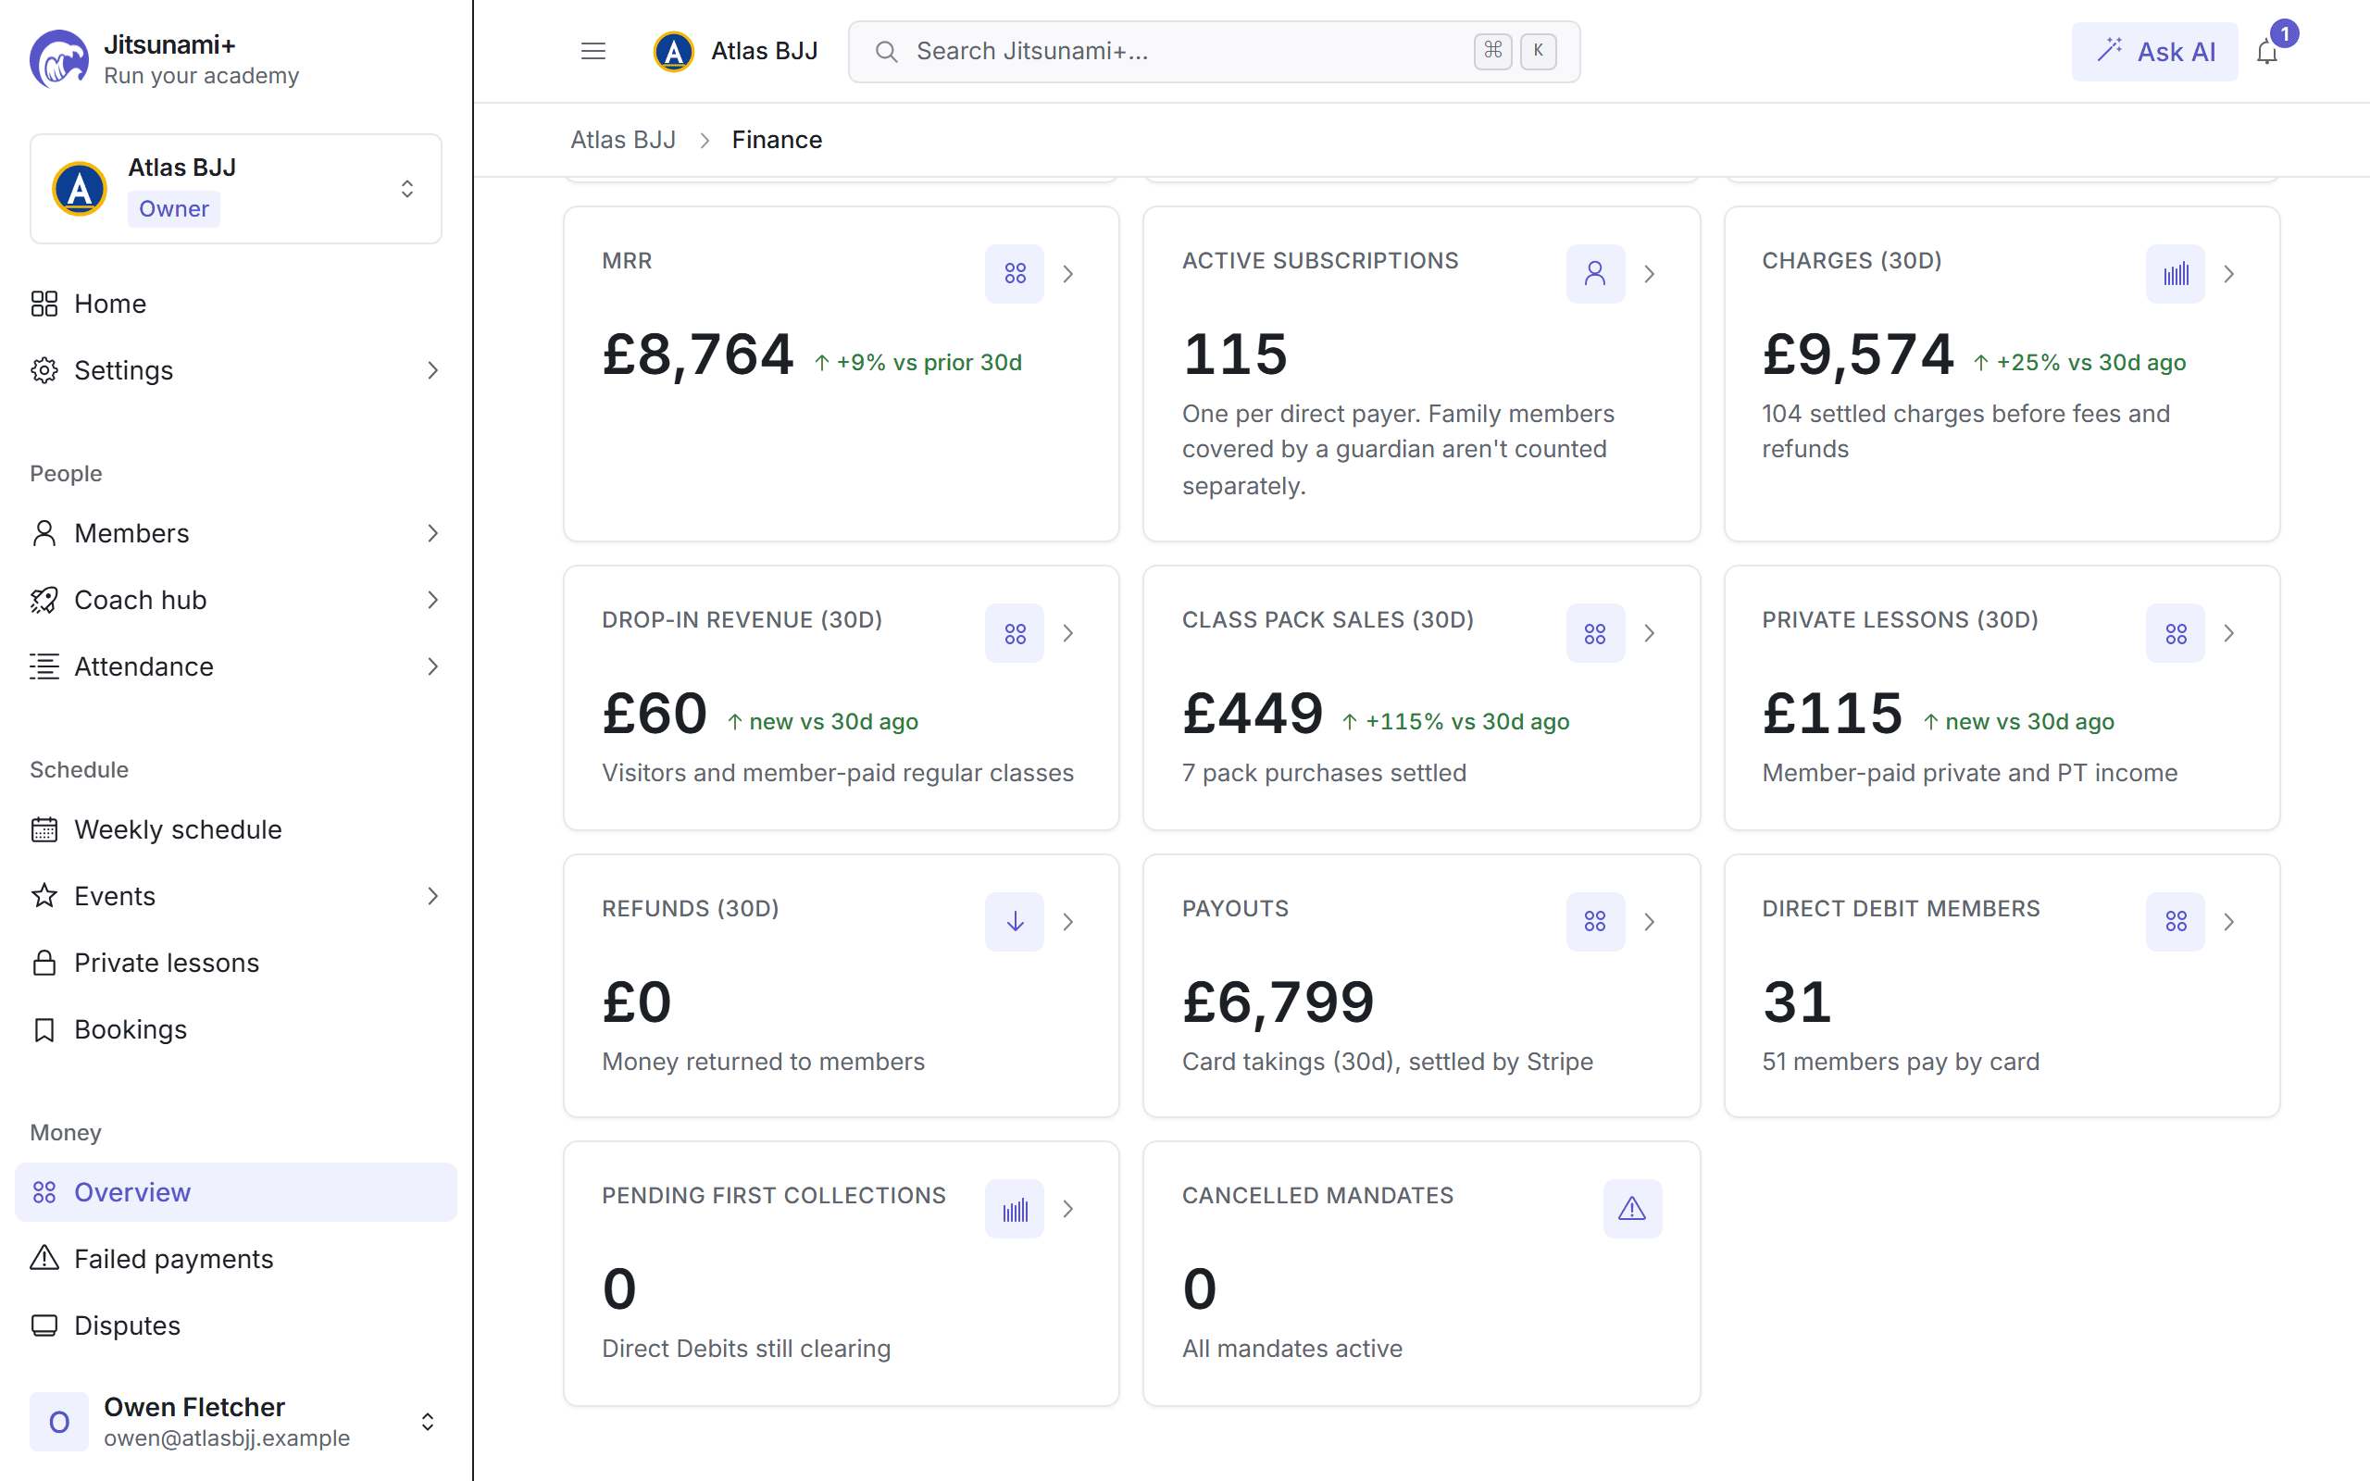2370x1481 pixels.
Task: Open the Atlas BJJ academy switcher
Action: tap(236, 188)
